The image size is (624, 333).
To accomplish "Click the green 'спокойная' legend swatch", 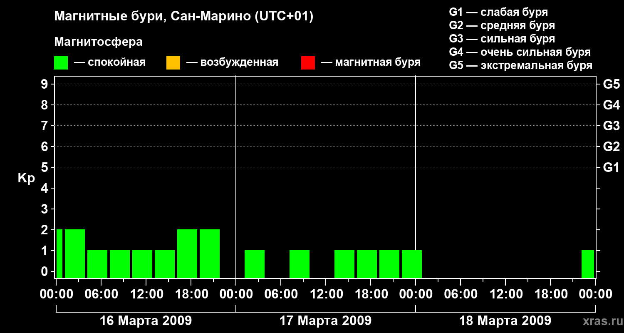I will 61,62.
